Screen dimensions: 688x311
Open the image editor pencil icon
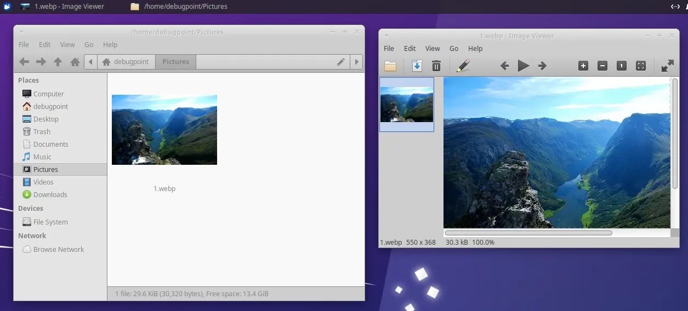point(463,66)
